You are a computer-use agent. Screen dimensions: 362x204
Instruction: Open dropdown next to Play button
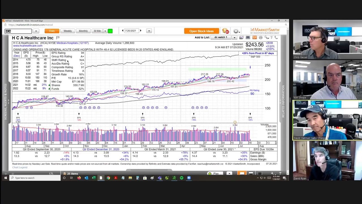click(229, 173)
